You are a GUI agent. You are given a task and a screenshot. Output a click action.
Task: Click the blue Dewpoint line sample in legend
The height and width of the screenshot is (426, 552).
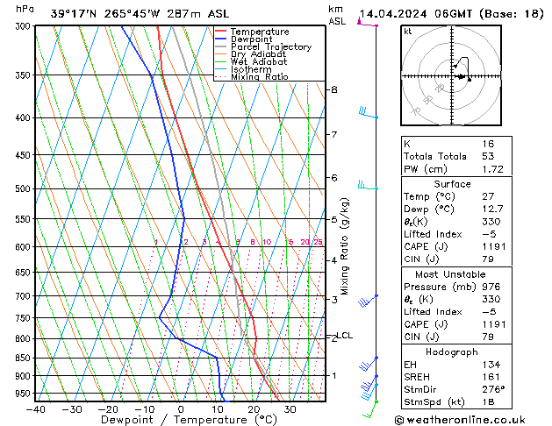pos(221,39)
